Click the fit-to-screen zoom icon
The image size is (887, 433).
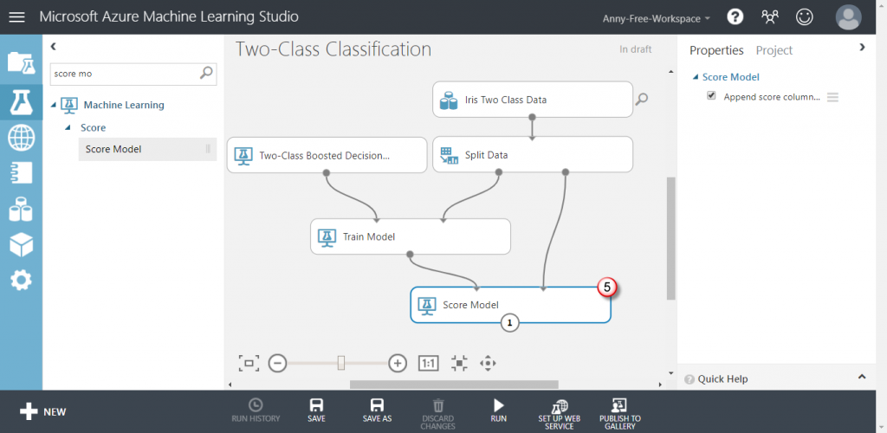[249, 363]
